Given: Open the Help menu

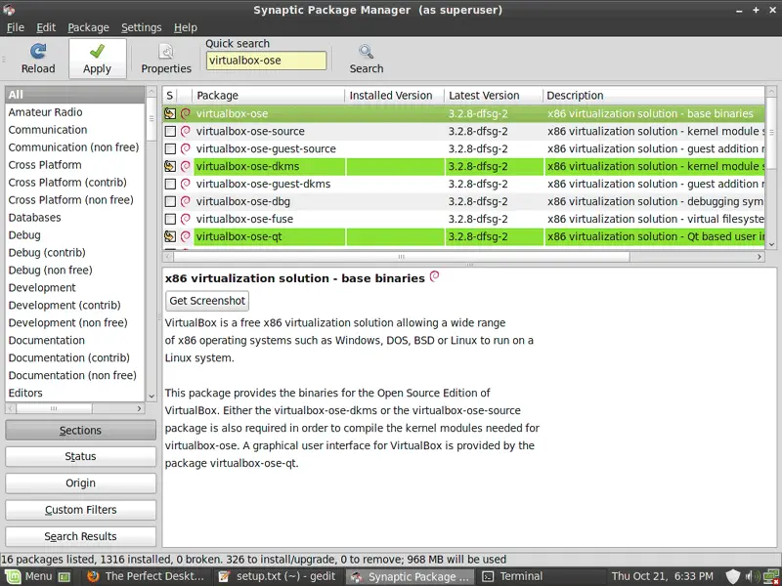Looking at the screenshot, I should click(185, 27).
